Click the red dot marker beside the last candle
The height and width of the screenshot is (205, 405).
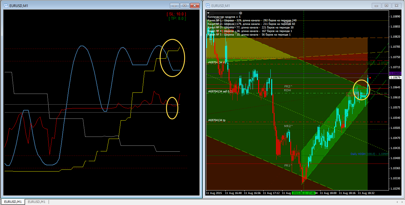[370, 78]
